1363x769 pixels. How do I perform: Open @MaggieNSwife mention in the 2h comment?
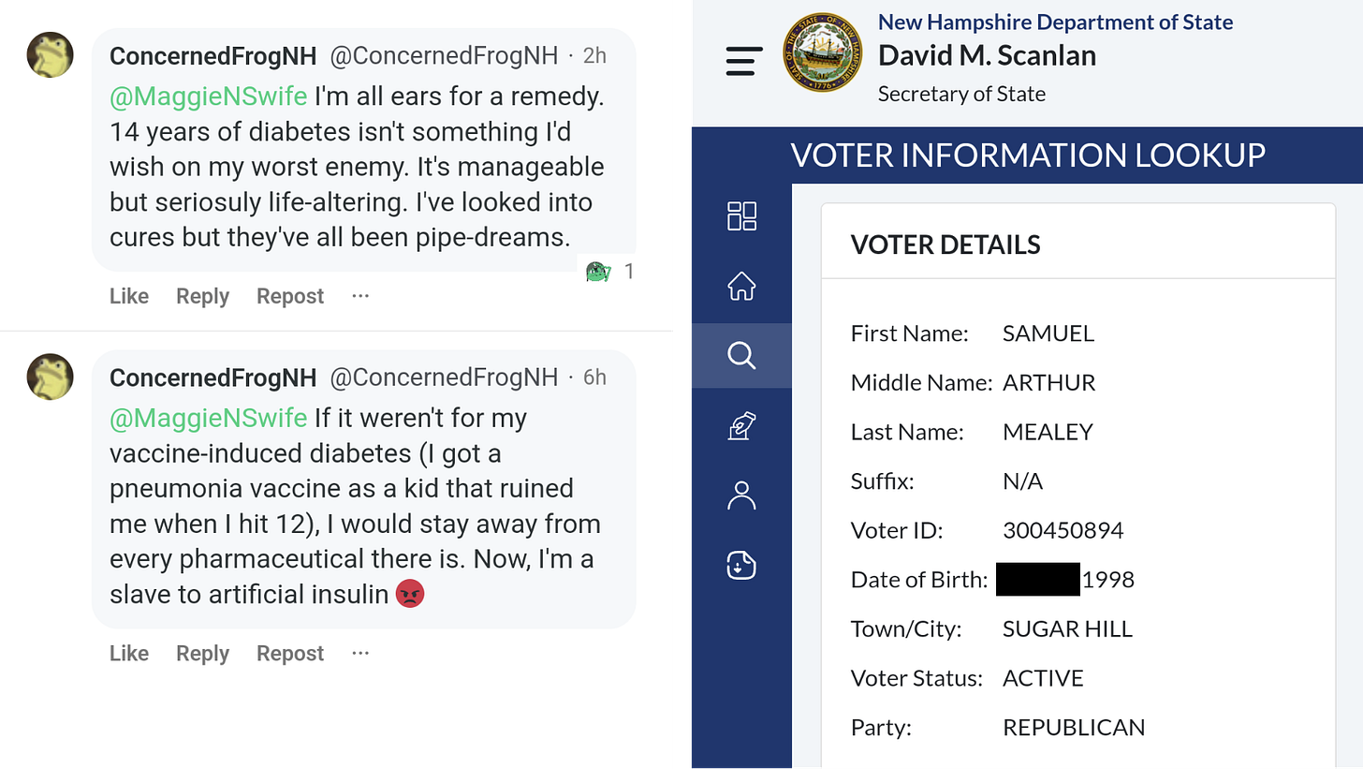tap(208, 97)
